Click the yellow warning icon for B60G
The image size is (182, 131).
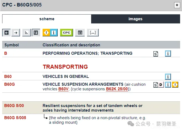click(175, 85)
